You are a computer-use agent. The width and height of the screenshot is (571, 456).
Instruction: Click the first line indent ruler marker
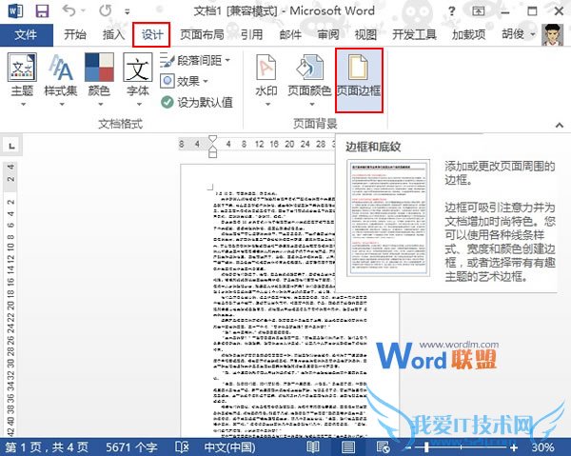click(x=212, y=139)
